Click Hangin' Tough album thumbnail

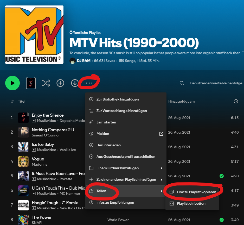(23, 205)
